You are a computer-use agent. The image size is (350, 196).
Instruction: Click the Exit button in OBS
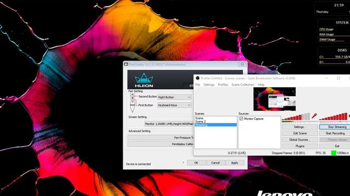click(335, 146)
